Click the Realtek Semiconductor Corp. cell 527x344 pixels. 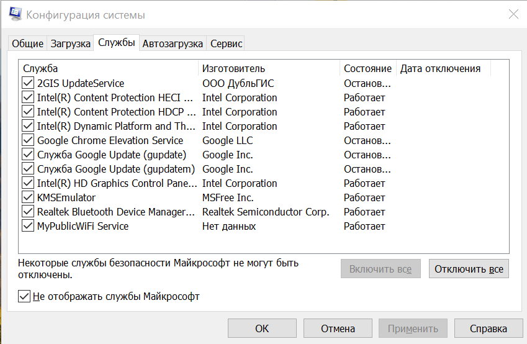266,212
